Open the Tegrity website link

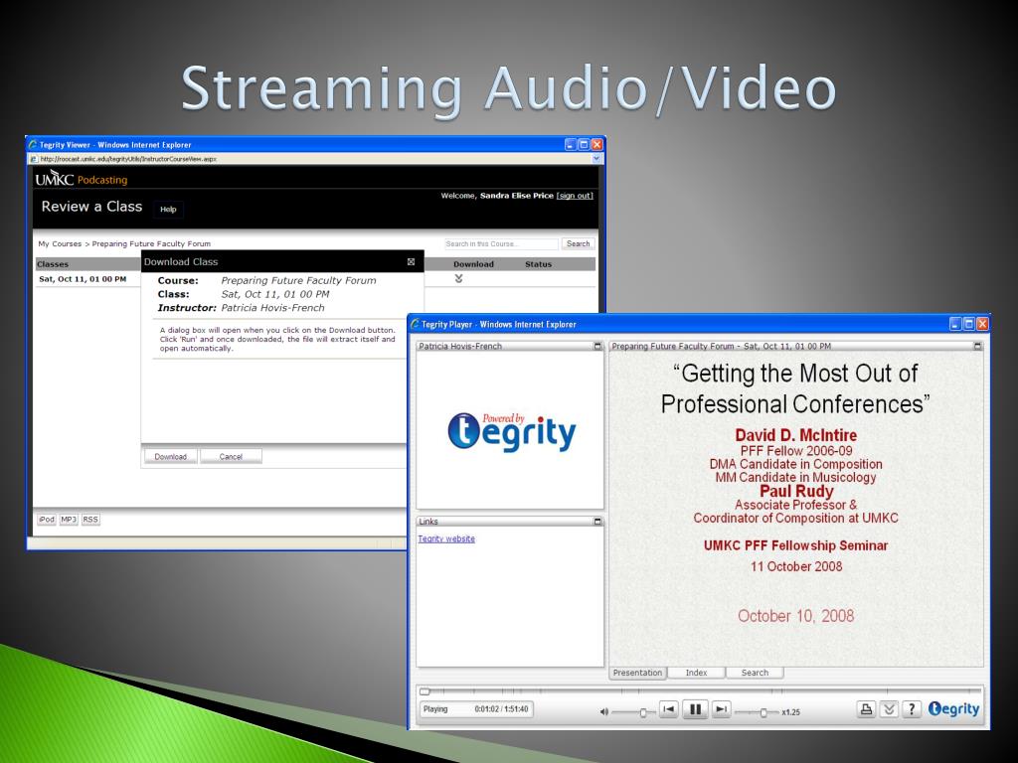446,538
